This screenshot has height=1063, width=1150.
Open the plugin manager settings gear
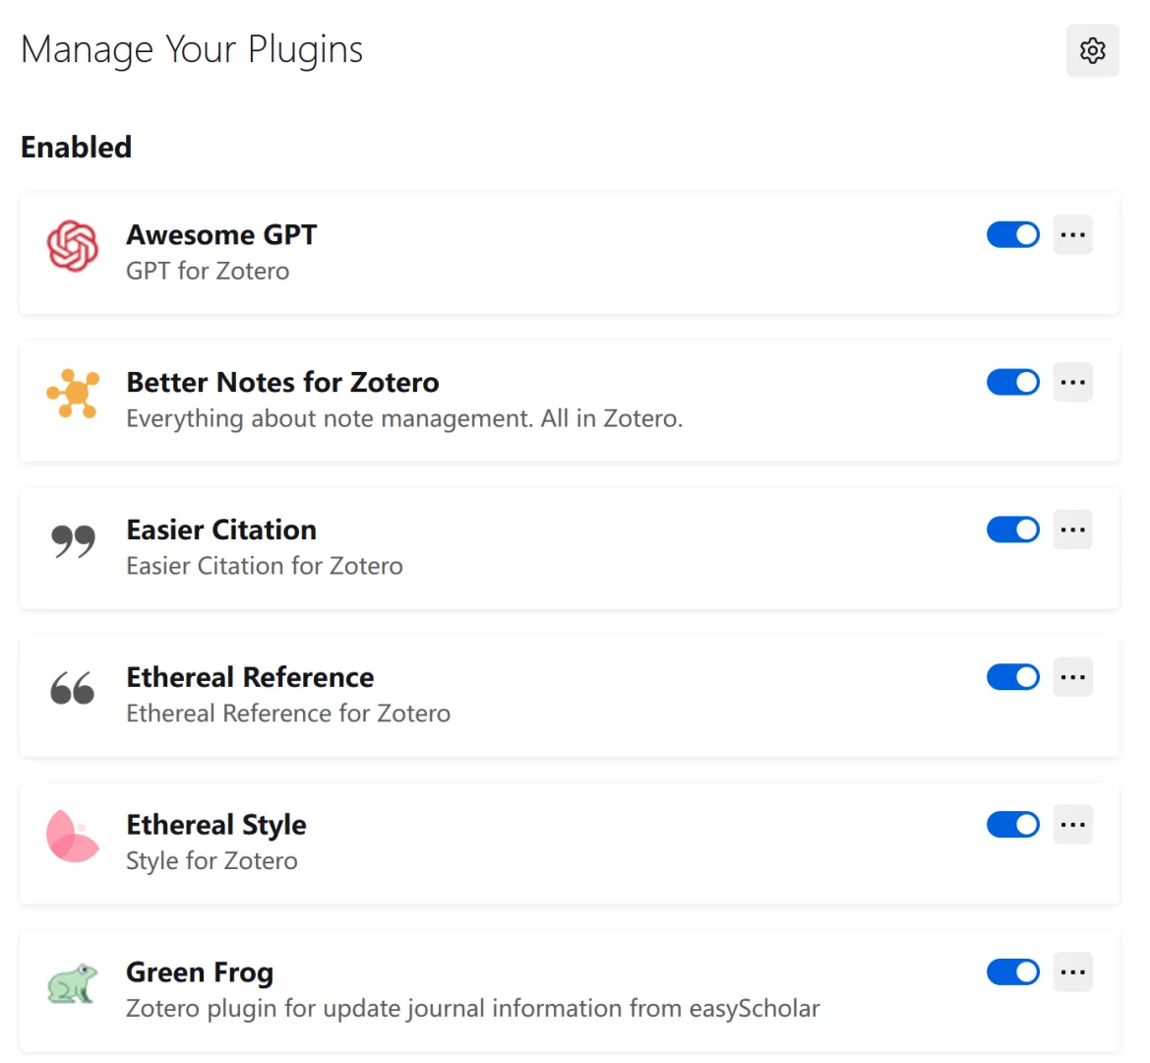(x=1092, y=50)
